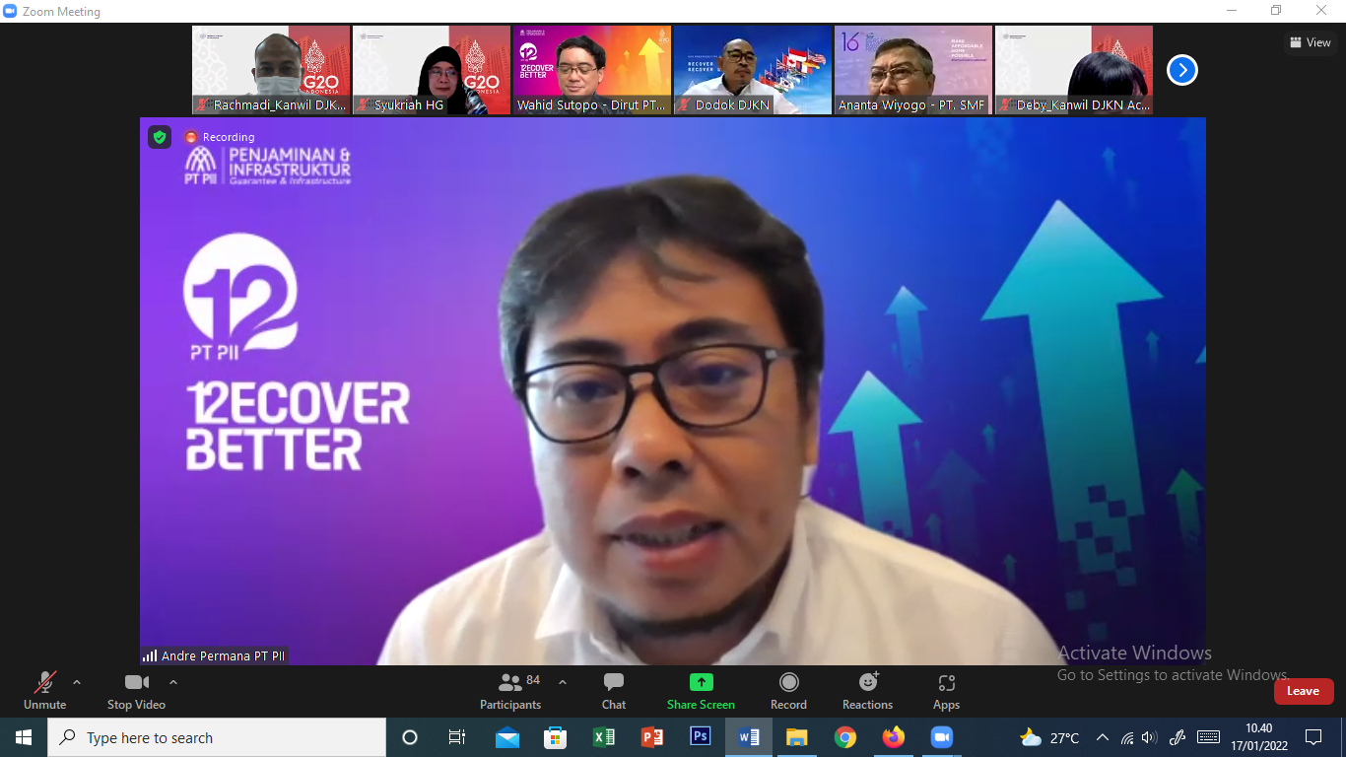Show next participants with blue arrow
The image size is (1346, 757).
pyautogui.click(x=1181, y=70)
